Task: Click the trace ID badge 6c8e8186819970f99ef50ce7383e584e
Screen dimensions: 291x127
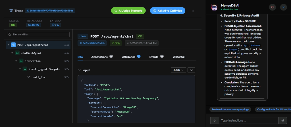Action: tap(50, 11)
